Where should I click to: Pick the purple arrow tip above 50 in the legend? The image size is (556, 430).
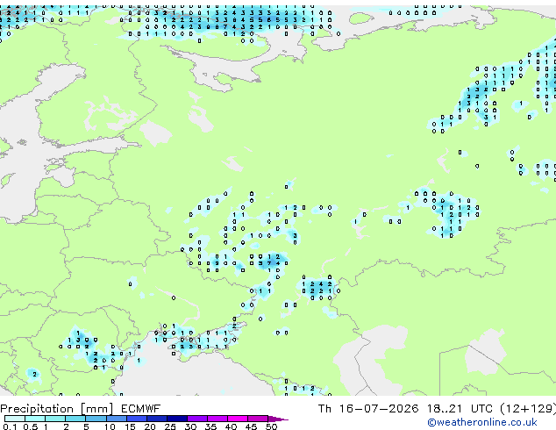tap(278, 419)
